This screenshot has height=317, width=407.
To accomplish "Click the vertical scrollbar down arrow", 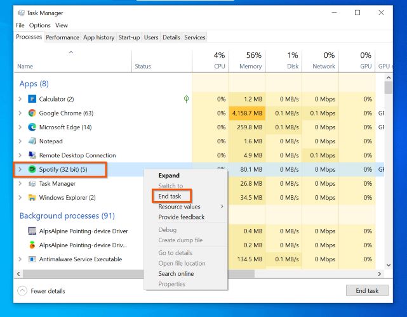I will 389,265.
